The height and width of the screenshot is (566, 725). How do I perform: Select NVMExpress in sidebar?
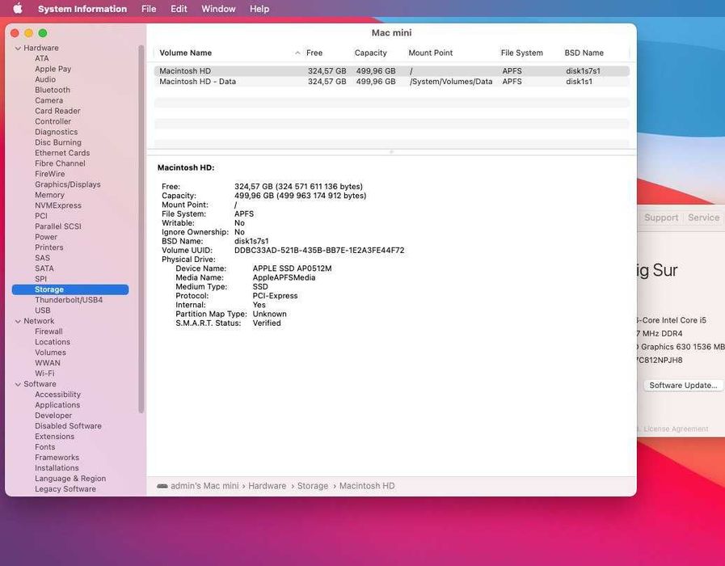[x=58, y=205]
